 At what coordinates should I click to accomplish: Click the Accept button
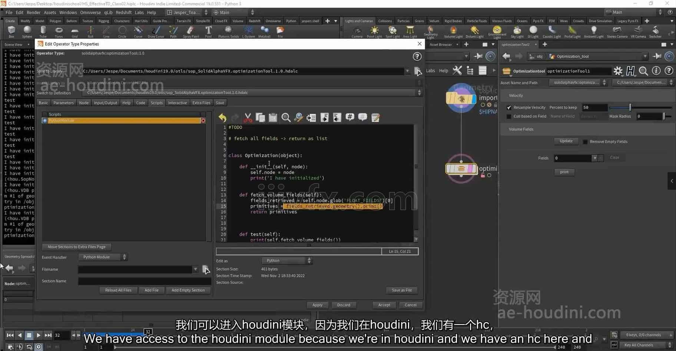click(x=384, y=305)
